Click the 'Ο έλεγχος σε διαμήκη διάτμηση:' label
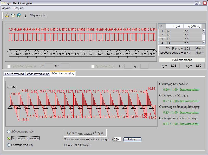Image resolution: width=208 pixels, height=155 pixels. (x=179, y=107)
